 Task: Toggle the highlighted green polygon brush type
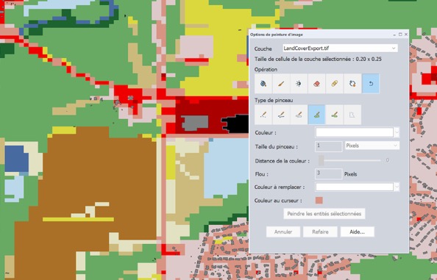316,115
